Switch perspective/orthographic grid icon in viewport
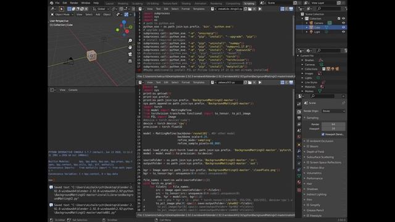Viewport: 395px width, 222px height. point(130,61)
